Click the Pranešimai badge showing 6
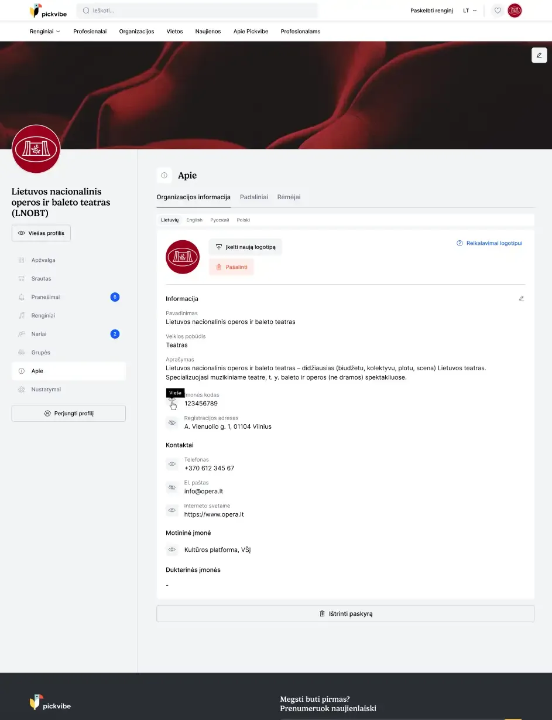 click(x=115, y=297)
